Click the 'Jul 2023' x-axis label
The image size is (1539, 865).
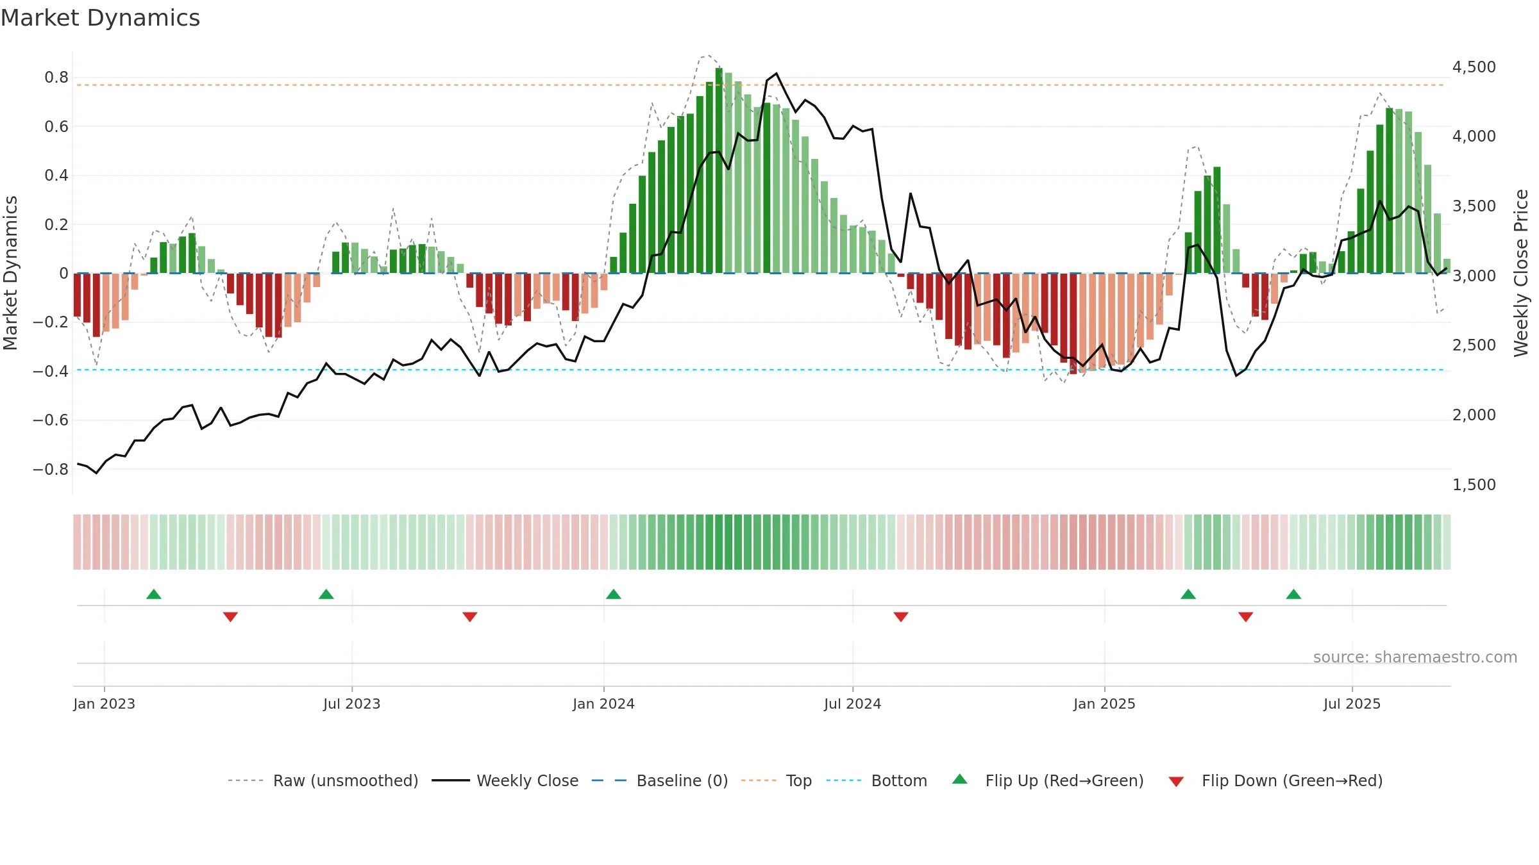tap(352, 704)
